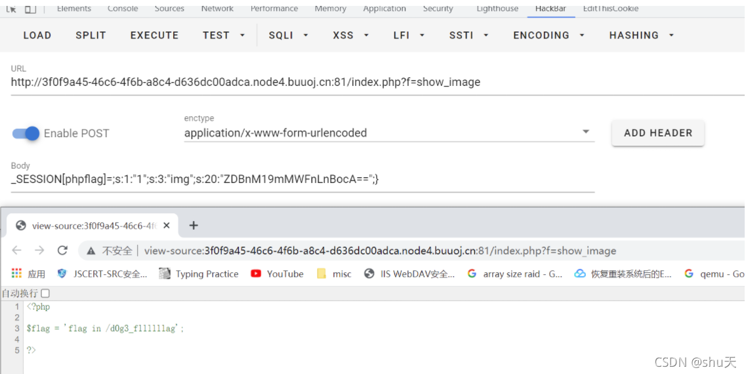
Task: Switch to the Sources tab
Action: (169, 9)
